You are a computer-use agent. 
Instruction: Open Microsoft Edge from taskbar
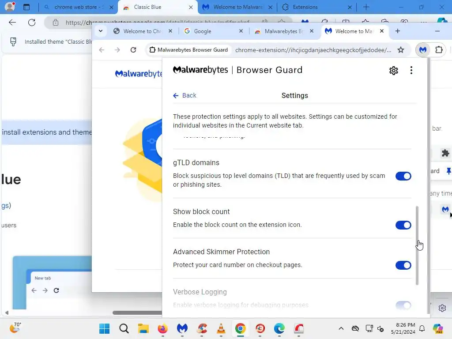tap(279, 328)
